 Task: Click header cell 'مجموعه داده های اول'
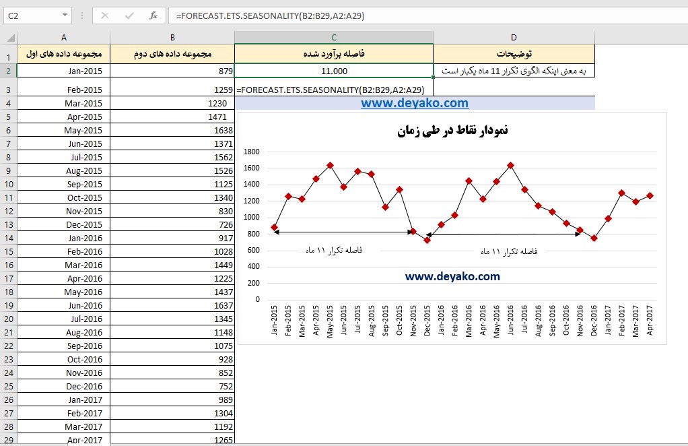coord(64,54)
